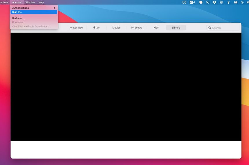Select the Kids tab

pyautogui.click(x=156, y=28)
